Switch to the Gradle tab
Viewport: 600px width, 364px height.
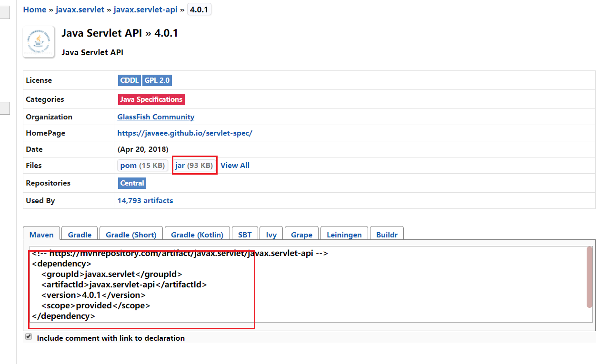tap(80, 235)
